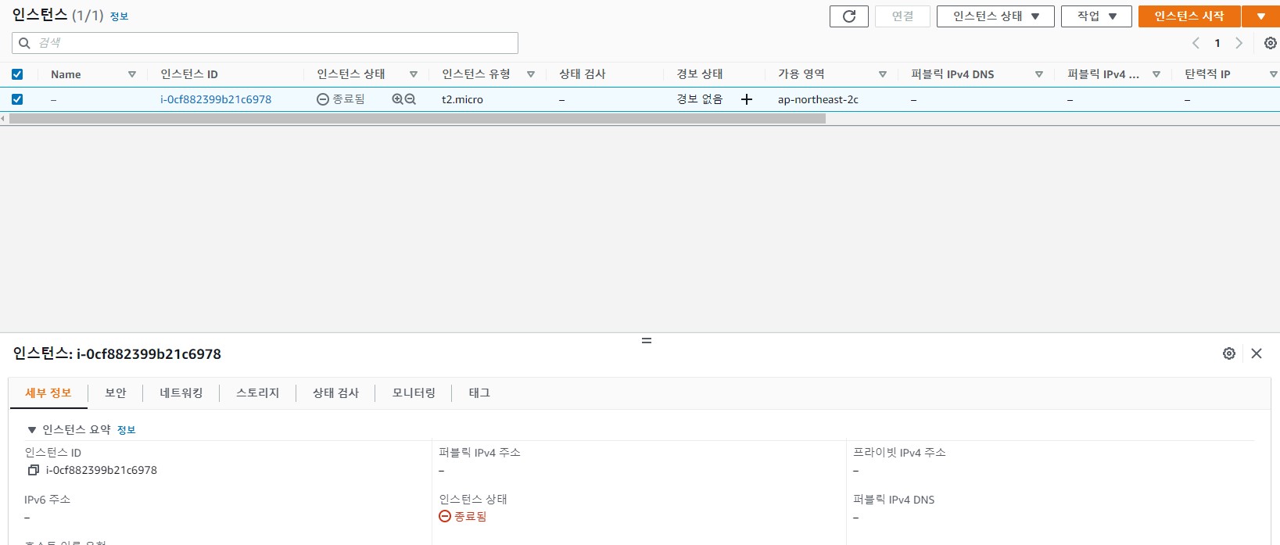
Task: Toggle select-all checkbox in table header
Action: [17, 74]
